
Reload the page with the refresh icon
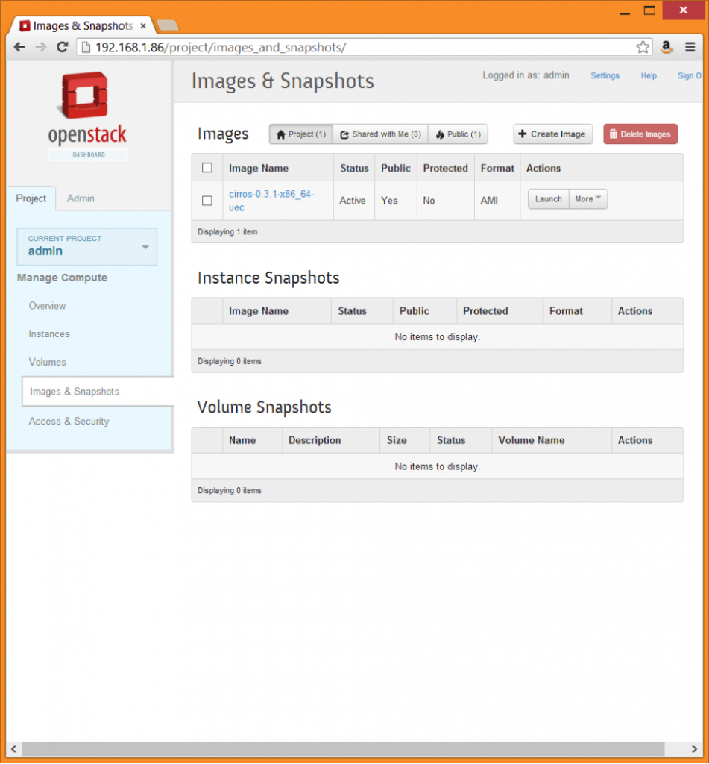63,47
